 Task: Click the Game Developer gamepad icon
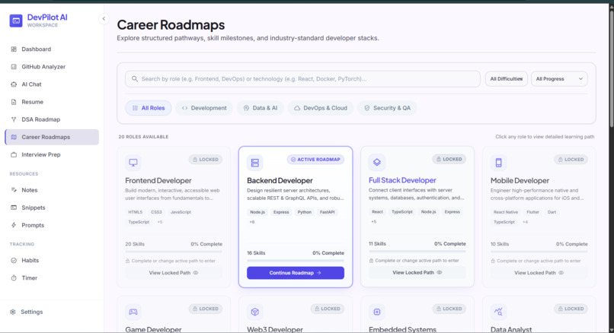(133, 312)
